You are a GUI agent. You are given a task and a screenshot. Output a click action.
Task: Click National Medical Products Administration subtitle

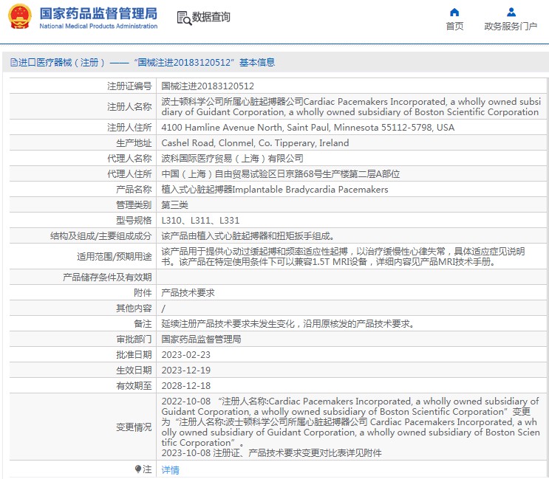point(98,27)
